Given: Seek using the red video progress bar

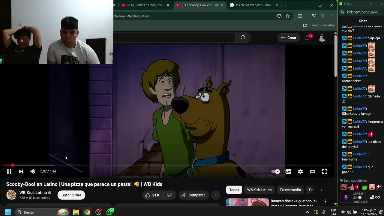Looking at the screenshot, I should [167, 165].
